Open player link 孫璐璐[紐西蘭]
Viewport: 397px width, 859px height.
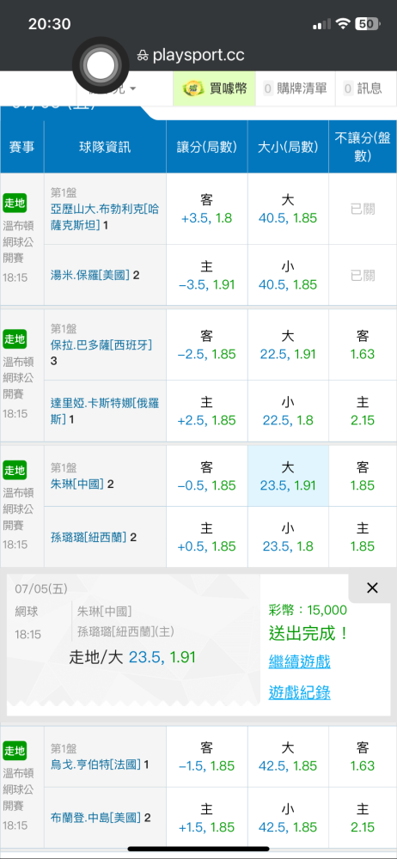89,538
